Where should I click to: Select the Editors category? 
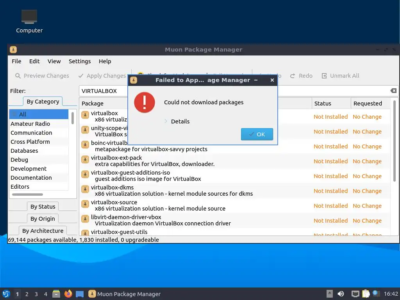(39, 186)
